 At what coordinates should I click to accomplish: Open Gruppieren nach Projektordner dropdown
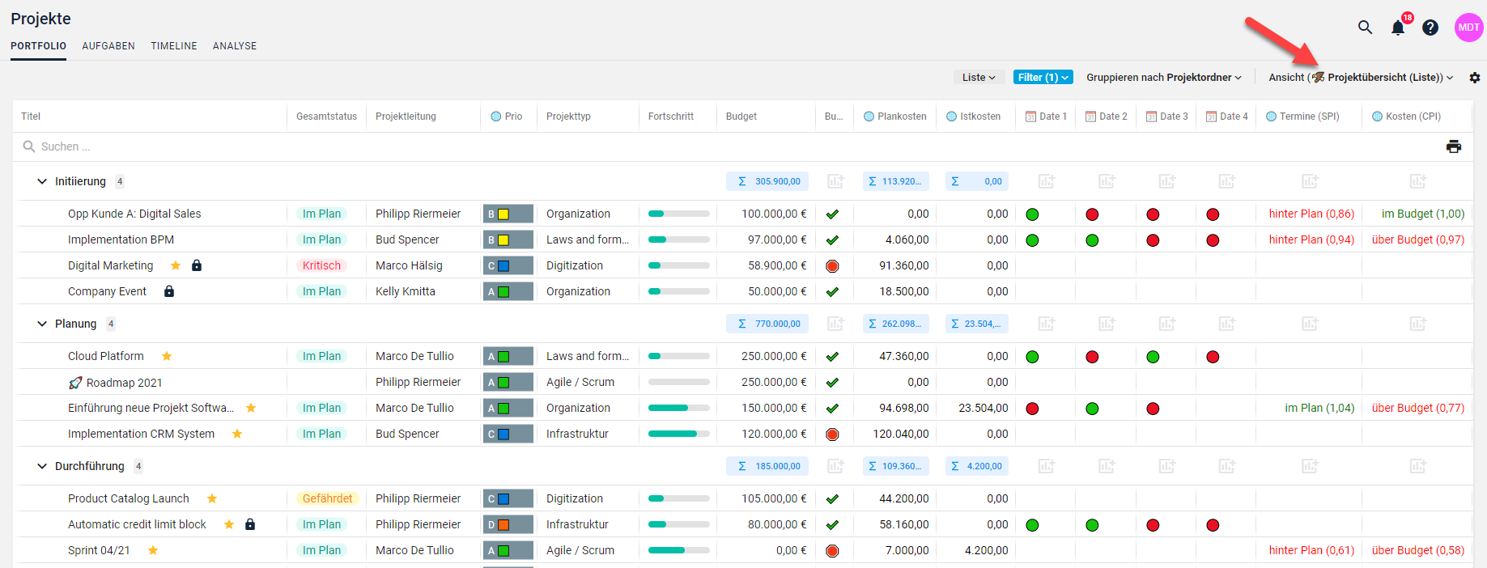coord(1163,78)
